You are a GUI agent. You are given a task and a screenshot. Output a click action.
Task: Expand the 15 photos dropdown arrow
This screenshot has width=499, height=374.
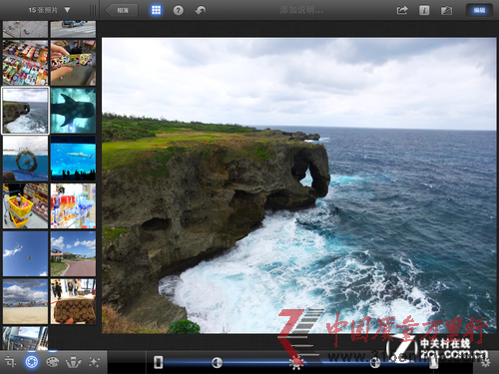[67, 10]
